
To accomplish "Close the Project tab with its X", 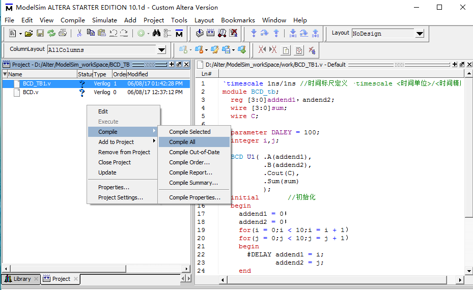I will 76,279.
